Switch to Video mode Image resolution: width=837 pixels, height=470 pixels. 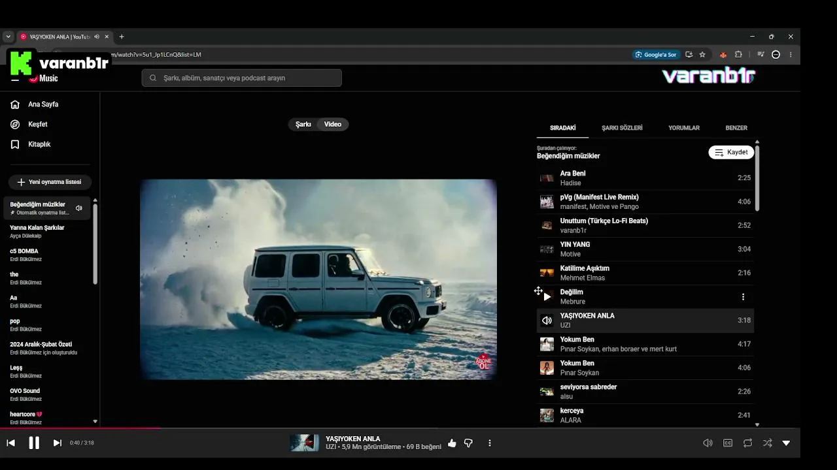(x=333, y=124)
